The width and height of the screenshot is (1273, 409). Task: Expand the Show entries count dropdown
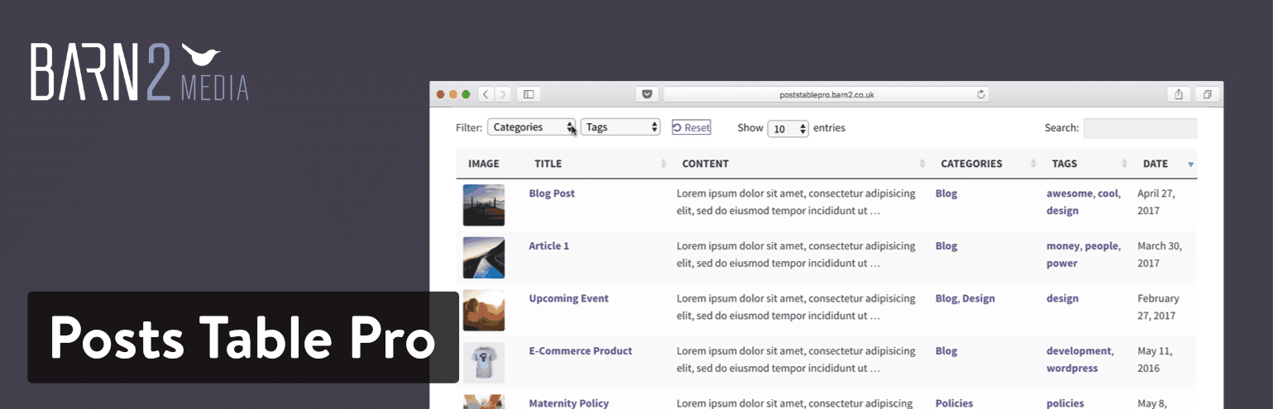pos(787,129)
